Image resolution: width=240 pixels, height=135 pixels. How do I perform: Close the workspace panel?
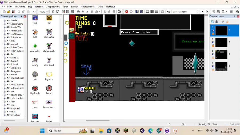pos(25,16)
